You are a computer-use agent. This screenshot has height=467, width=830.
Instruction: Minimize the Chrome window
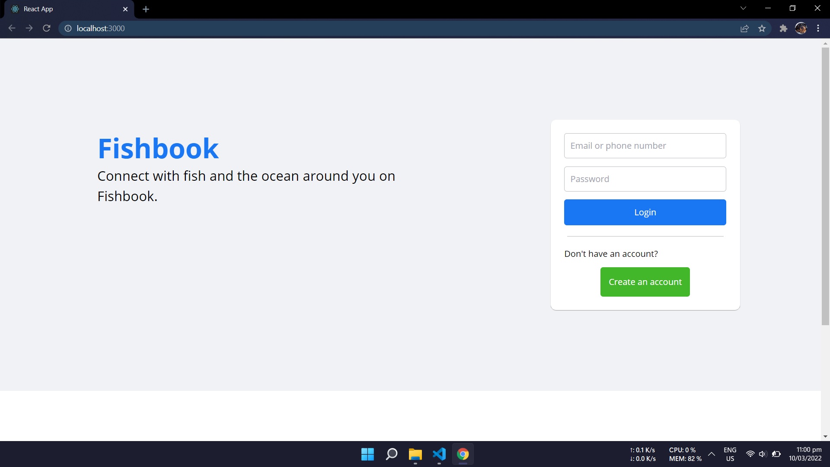coord(768,8)
